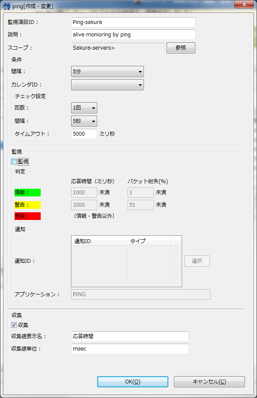Click the 収集値単位 msec field
The width and height of the screenshot is (257, 398).
click(130, 349)
